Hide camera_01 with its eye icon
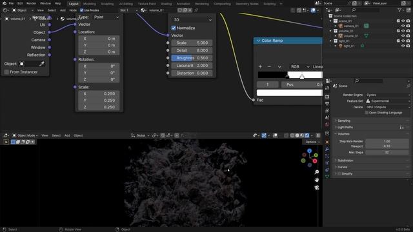Image resolution: width=413 pixels, height=232 pixels. 403,26
